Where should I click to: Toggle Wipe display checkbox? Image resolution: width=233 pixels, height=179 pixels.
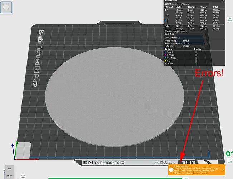[196, 61]
